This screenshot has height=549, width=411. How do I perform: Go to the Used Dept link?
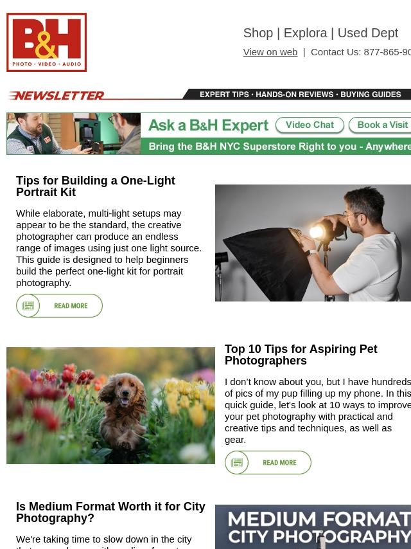pos(367,33)
